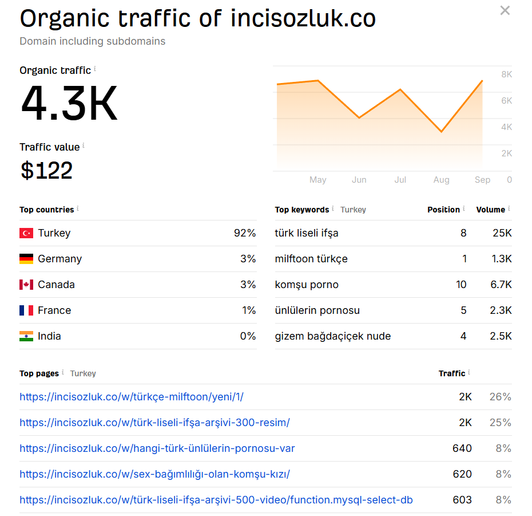Close the organic traffic popup
Screen dimensions: 532x516
pos(505,10)
